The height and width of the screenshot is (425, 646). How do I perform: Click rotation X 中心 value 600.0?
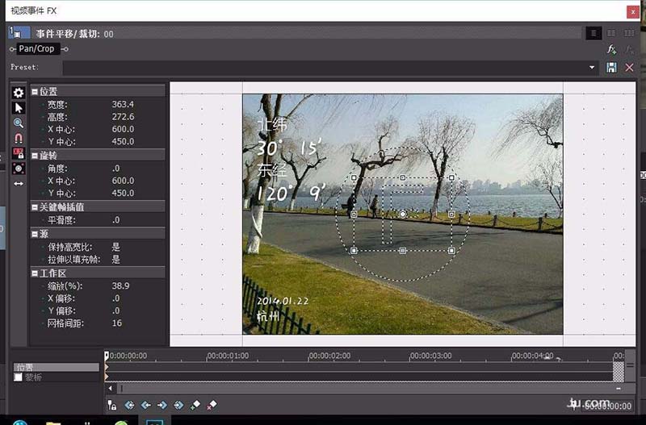click(x=123, y=181)
